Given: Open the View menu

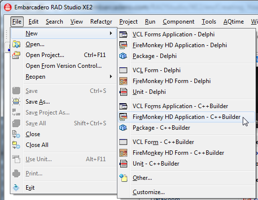Looking at the screenshot, I should click(76, 22).
